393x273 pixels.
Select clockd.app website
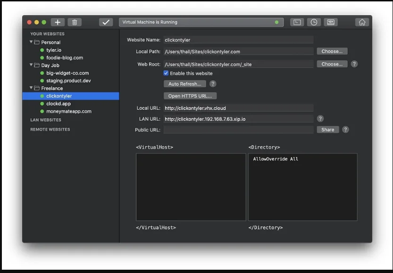(x=59, y=104)
